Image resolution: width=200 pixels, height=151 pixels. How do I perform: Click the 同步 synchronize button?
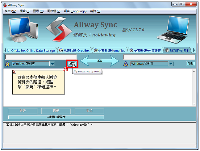point(56,111)
